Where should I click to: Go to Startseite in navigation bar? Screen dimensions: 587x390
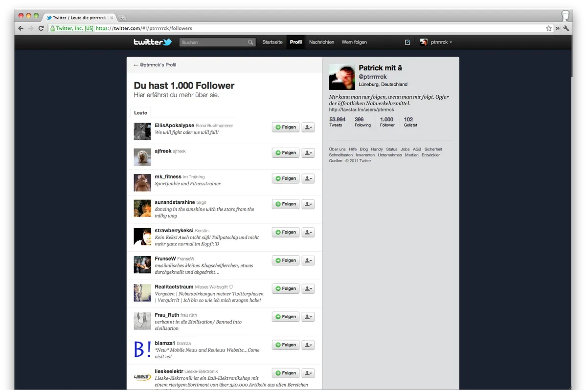272,43
